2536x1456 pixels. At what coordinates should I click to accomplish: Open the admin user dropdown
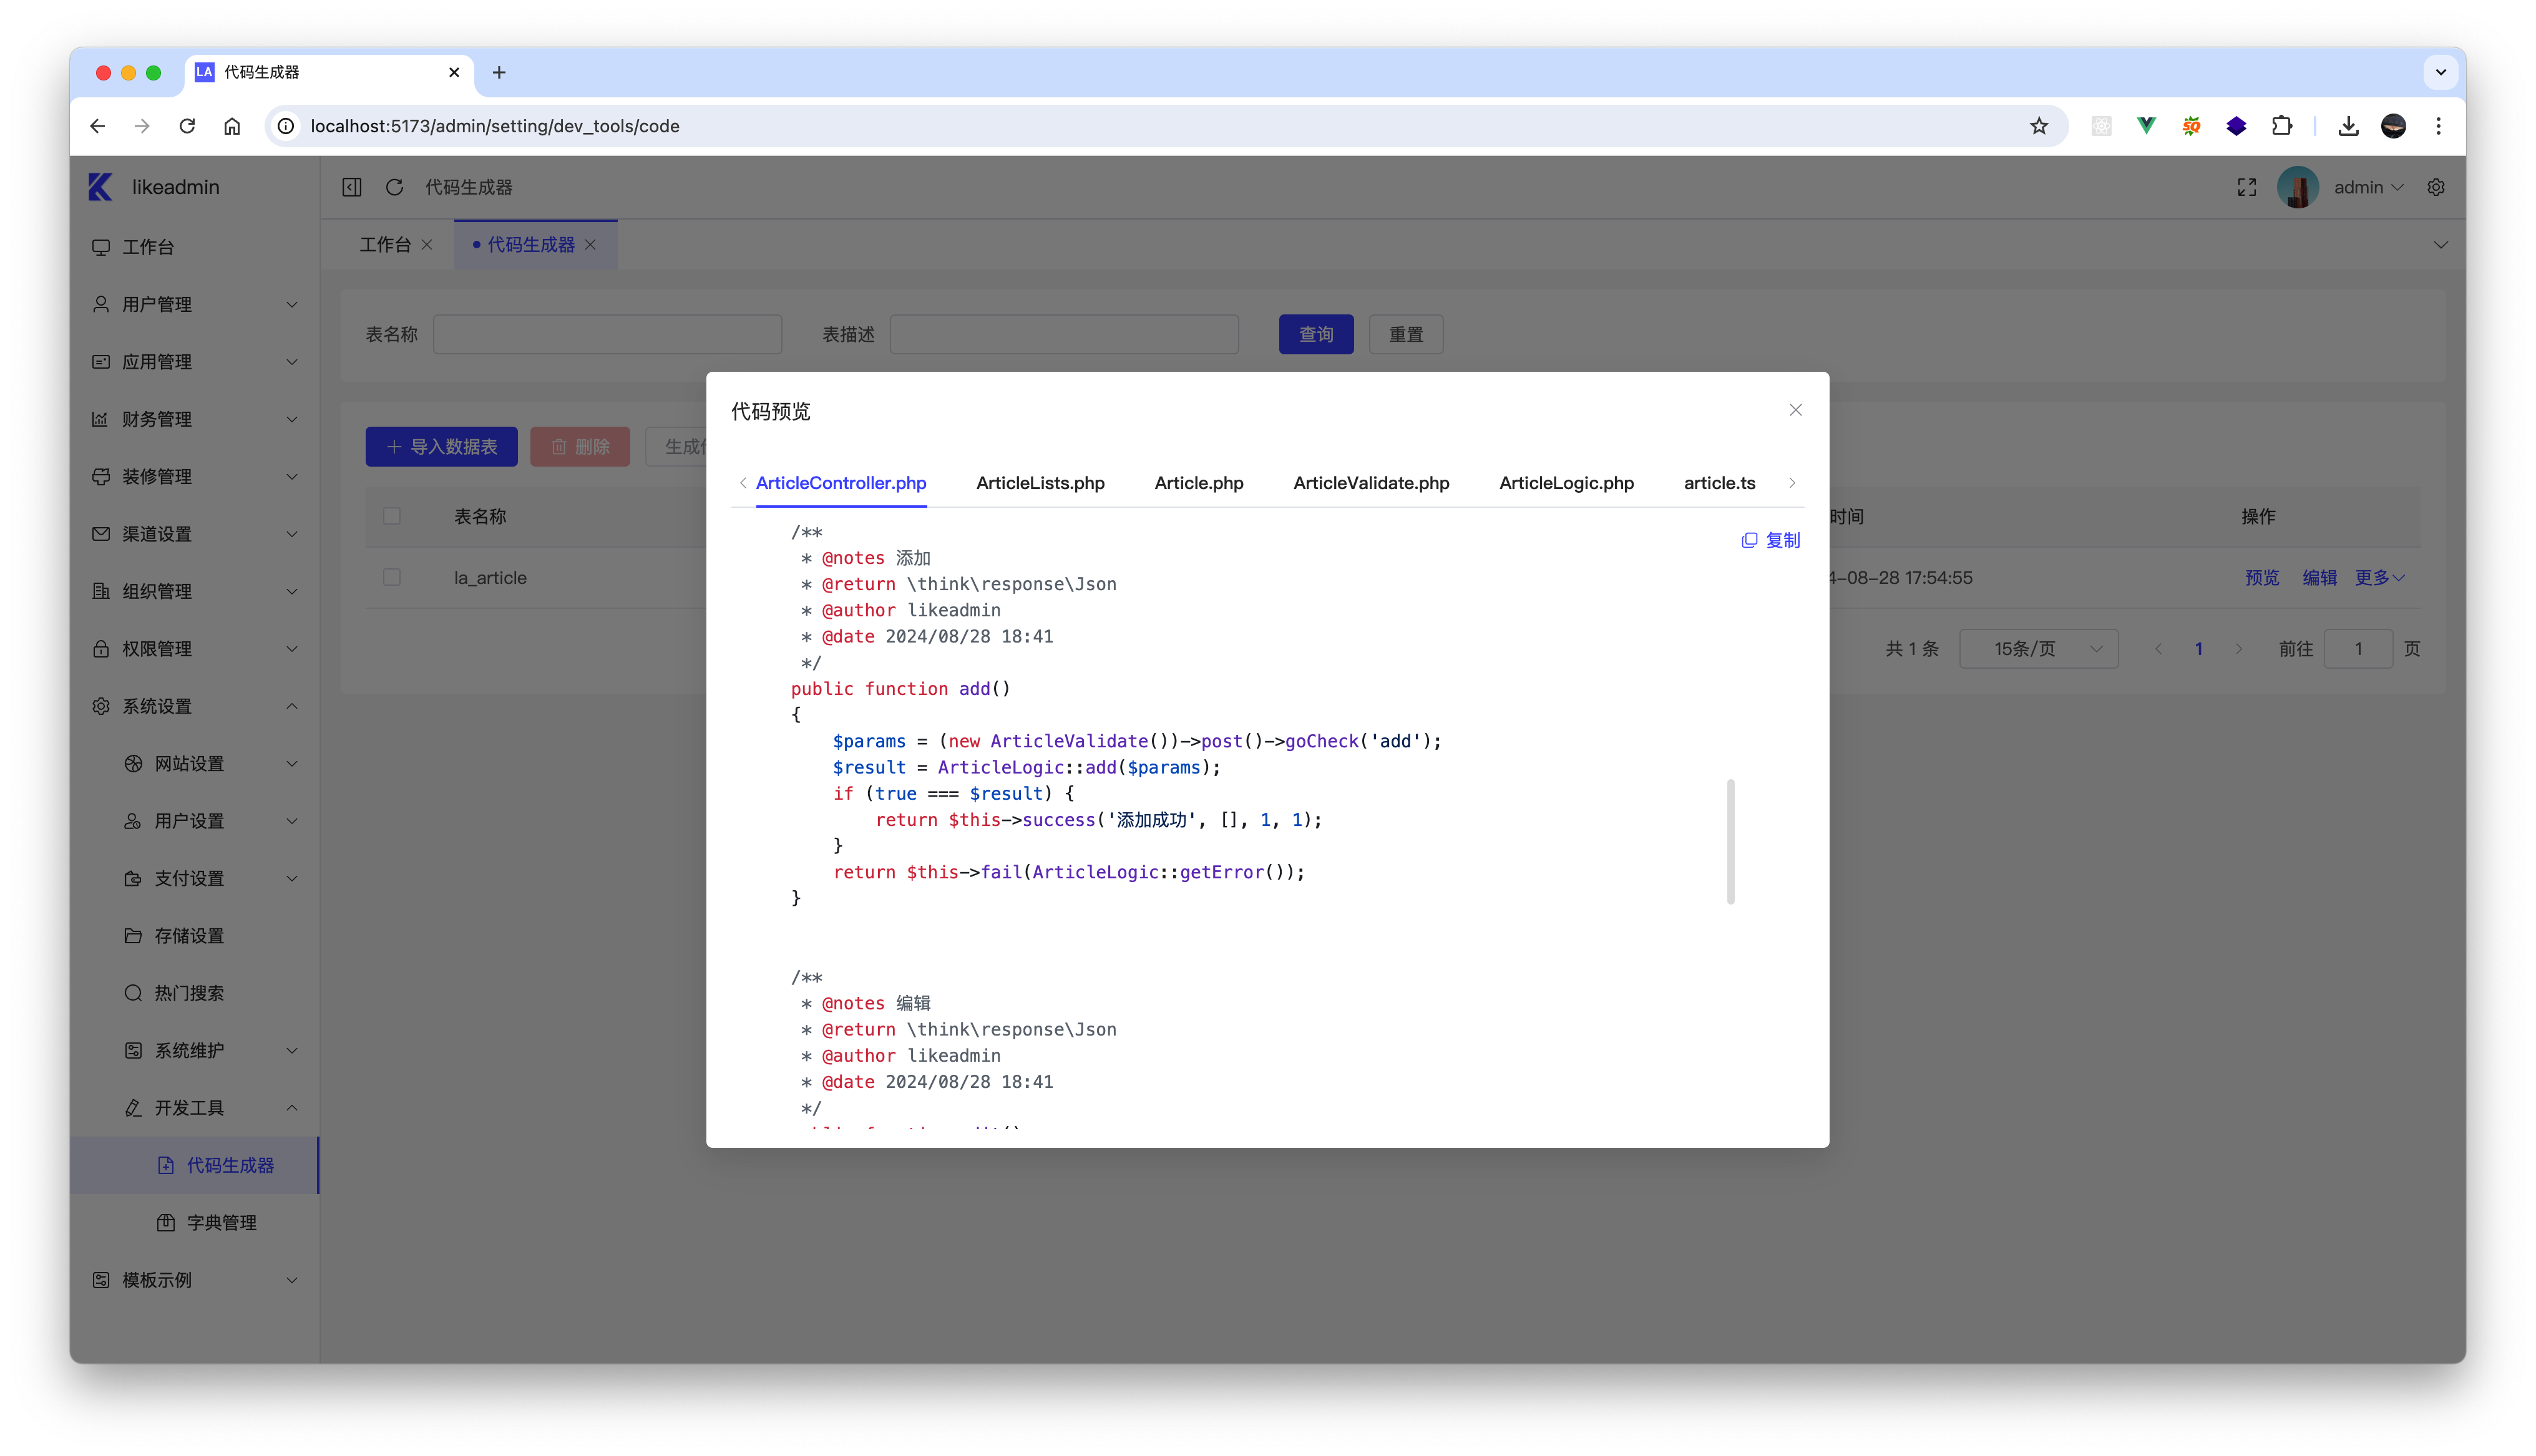coord(2367,187)
